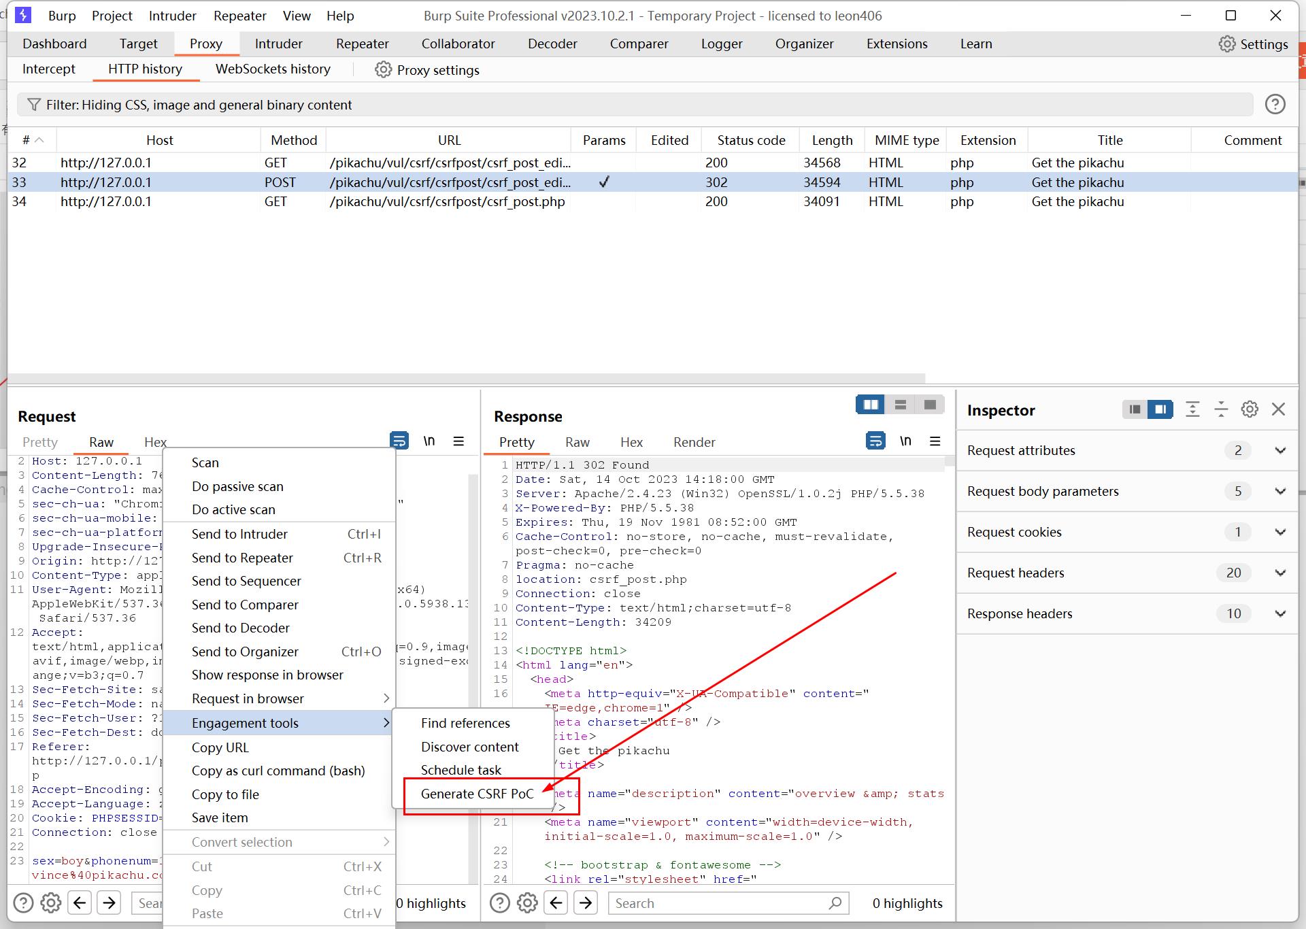Go to previous match in Request pane
The image size is (1306, 929).
(x=80, y=903)
